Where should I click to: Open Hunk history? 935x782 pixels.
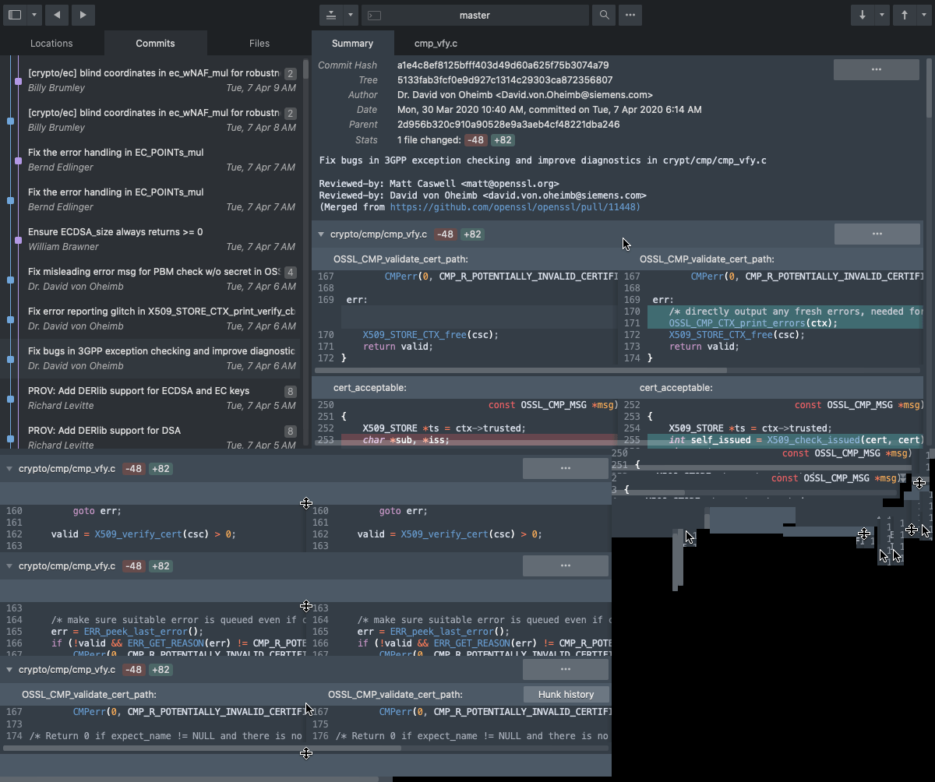[566, 694]
